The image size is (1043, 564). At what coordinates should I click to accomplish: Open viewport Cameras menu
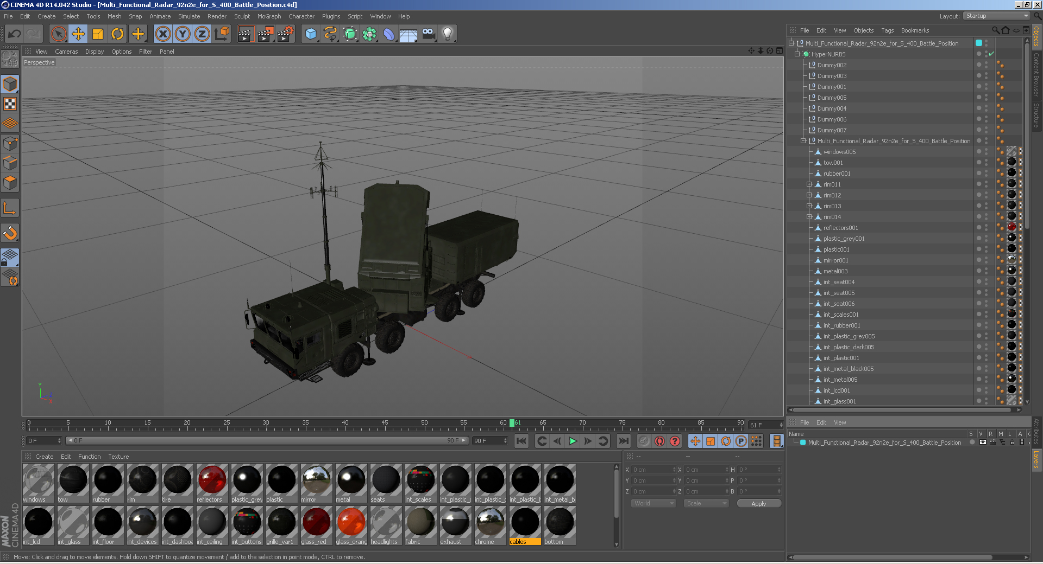(x=66, y=52)
